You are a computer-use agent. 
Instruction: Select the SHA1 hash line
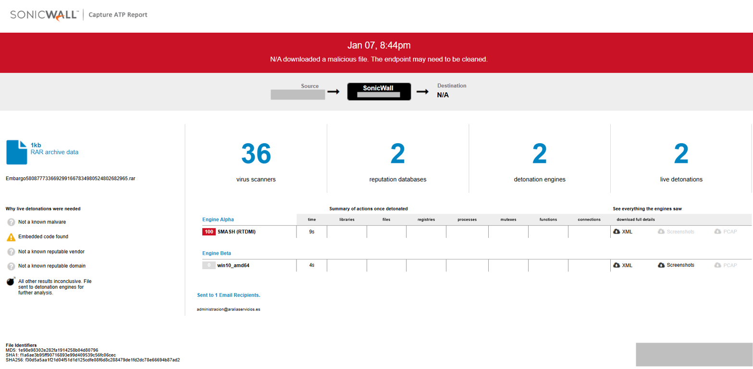click(61, 355)
